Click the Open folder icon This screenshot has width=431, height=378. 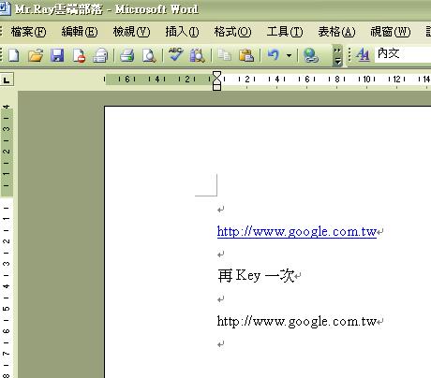(36, 55)
